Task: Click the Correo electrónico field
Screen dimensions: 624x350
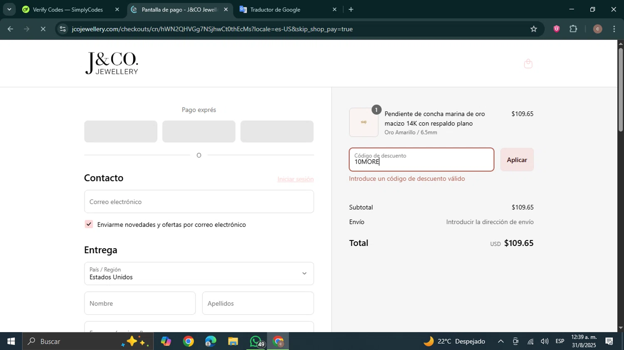Action: click(x=199, y=202)
